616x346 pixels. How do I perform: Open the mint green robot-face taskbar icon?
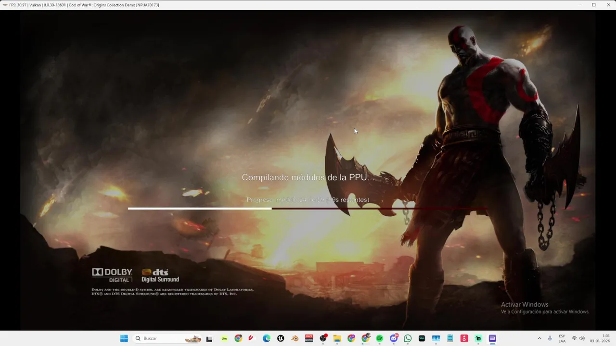(478, 338)
